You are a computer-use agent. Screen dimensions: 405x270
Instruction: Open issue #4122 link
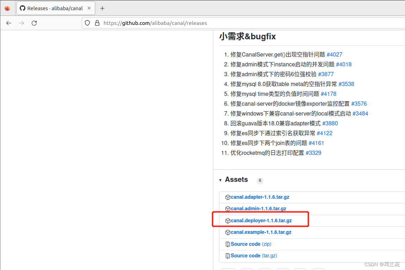(325, 133)
